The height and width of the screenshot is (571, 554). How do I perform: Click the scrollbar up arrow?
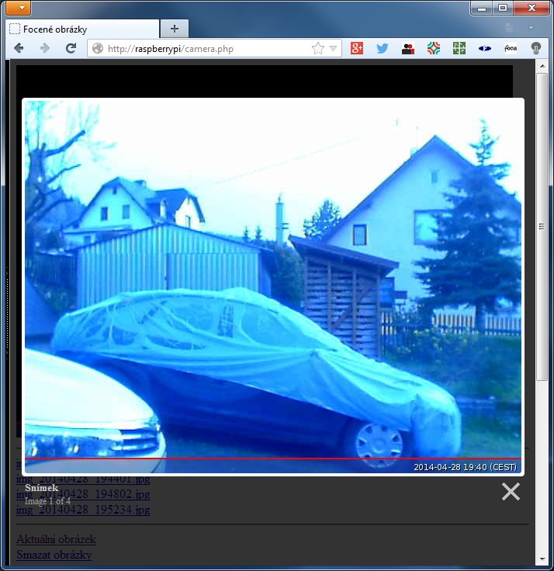tap(542, 66)
